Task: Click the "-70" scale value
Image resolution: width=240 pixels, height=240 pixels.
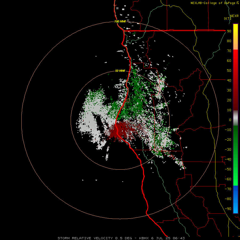Action: pos(228,189)
